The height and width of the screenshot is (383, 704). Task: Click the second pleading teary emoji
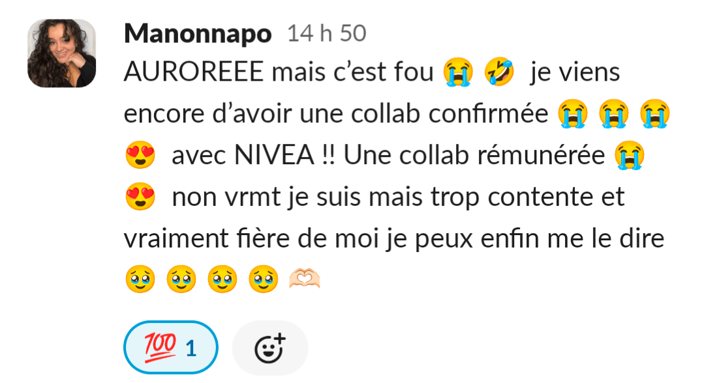point(181,279)
